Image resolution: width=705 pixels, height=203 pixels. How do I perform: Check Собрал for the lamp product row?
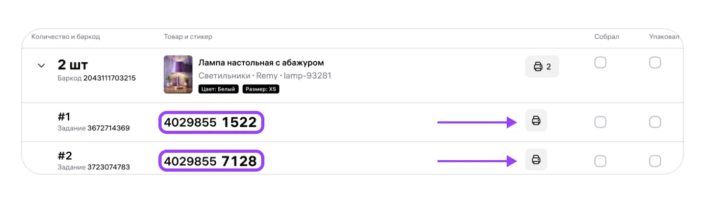pos(600,63)
